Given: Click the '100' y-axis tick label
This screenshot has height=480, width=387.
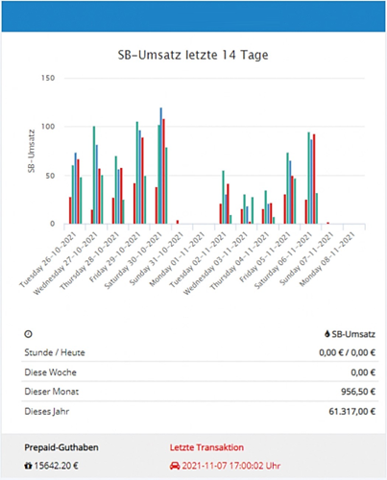Looking at the screenshot, I should (x=48, y=127).
